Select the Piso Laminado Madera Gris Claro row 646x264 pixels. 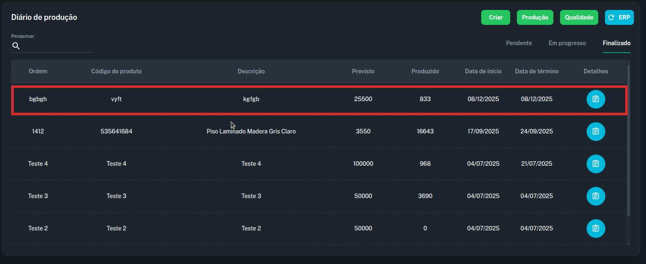coord(251,131)
